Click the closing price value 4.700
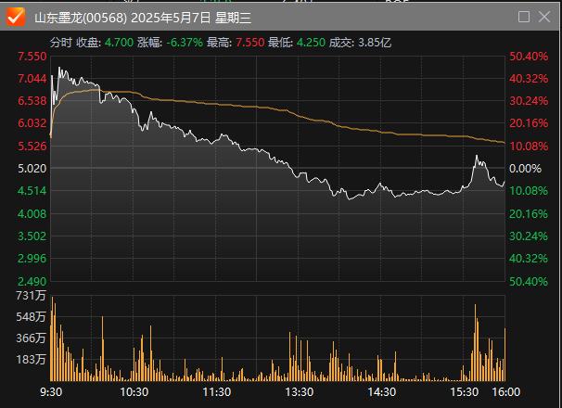The width and height of the screenshot is (562, 408). [119, 43]
